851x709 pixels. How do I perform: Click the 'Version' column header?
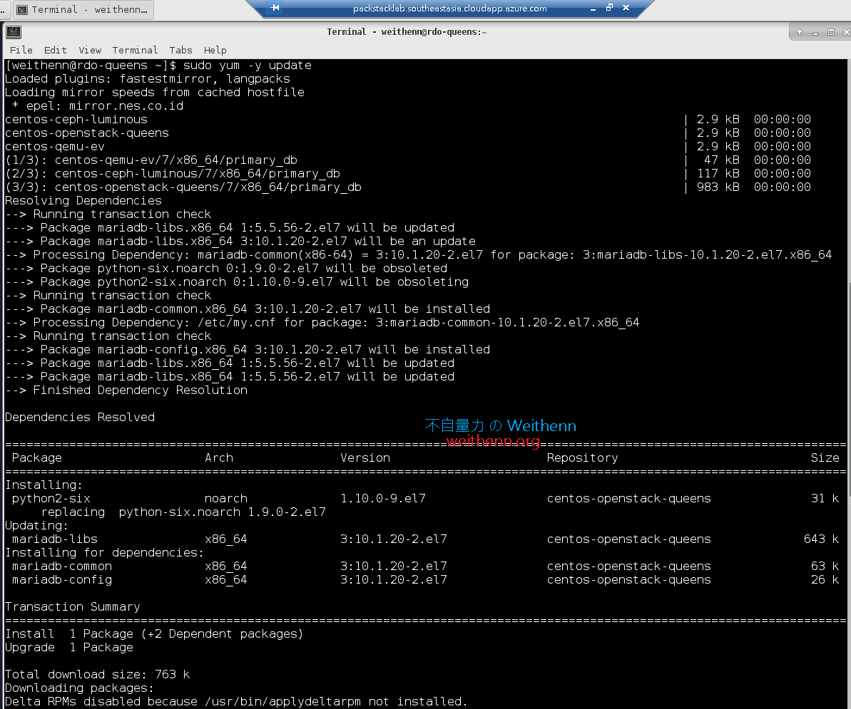(x=365, y=458)
